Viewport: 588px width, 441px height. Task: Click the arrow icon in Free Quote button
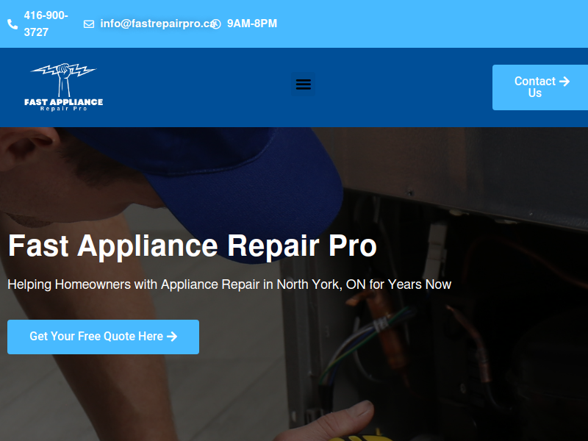coord(172,337)
